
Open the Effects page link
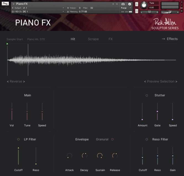pyautogui.click(x=170, y=39)
